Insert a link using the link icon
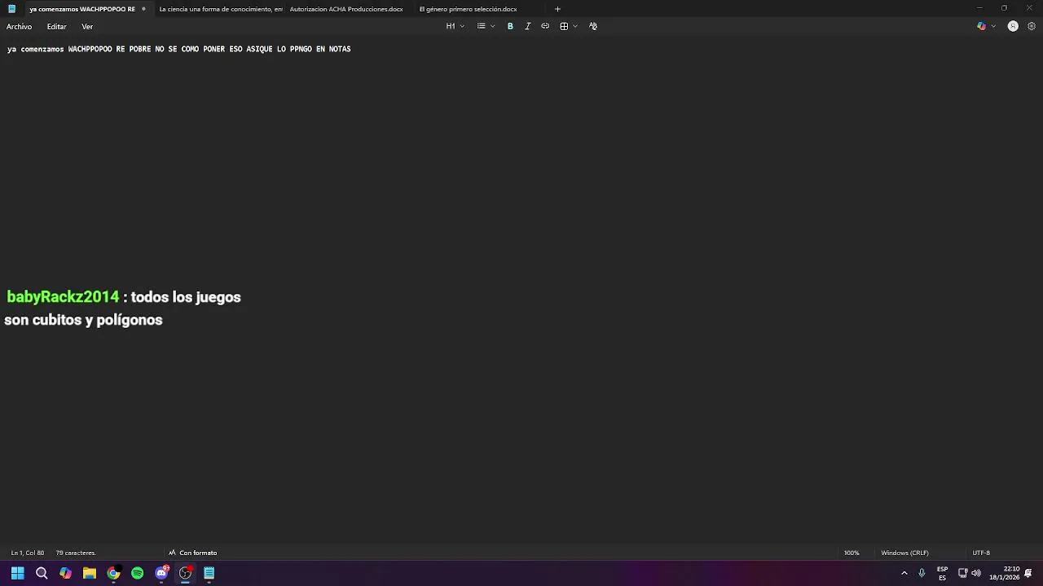 [545, 26]
